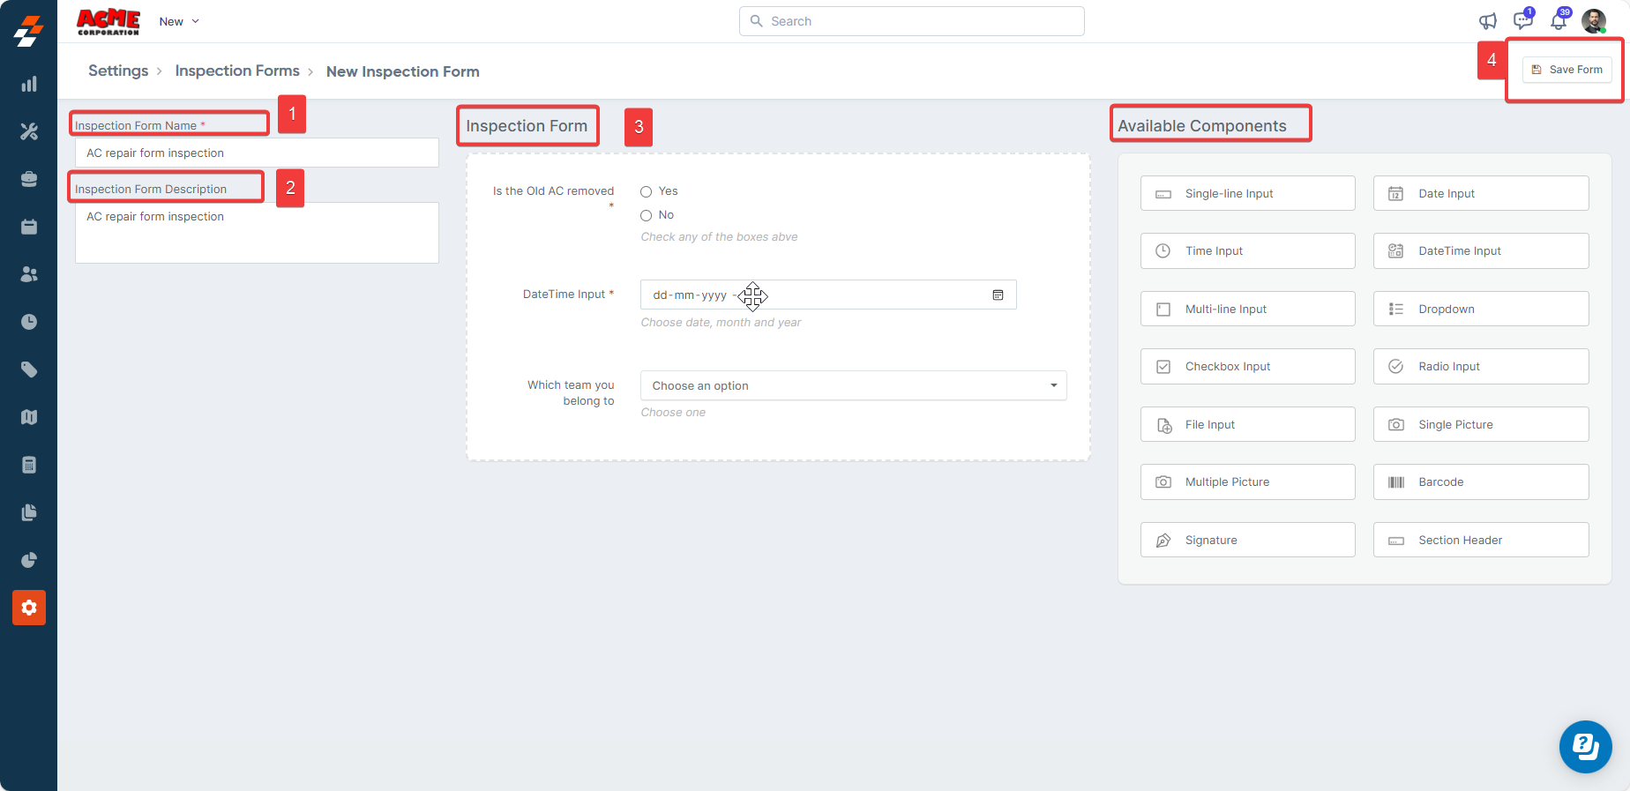The width and height of the screenshot is (1630, 791).
Task: Click the megaphone announcements icon
Action: pos(1488,21)
